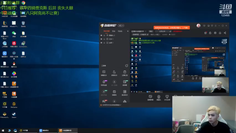Click the webcam overlay in stream preview

(x=215, y=85)
